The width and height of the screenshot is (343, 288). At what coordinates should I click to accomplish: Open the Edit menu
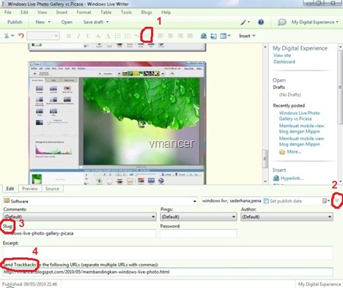[x=24, y=12]
